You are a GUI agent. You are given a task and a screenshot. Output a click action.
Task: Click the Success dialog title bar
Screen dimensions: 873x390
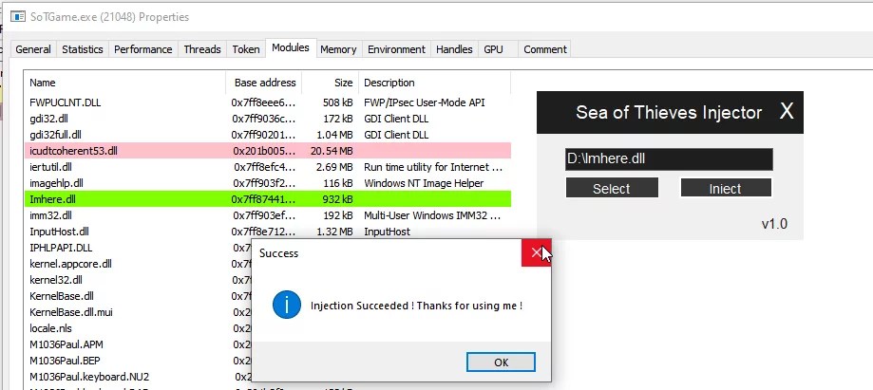[x=387, y=253]
